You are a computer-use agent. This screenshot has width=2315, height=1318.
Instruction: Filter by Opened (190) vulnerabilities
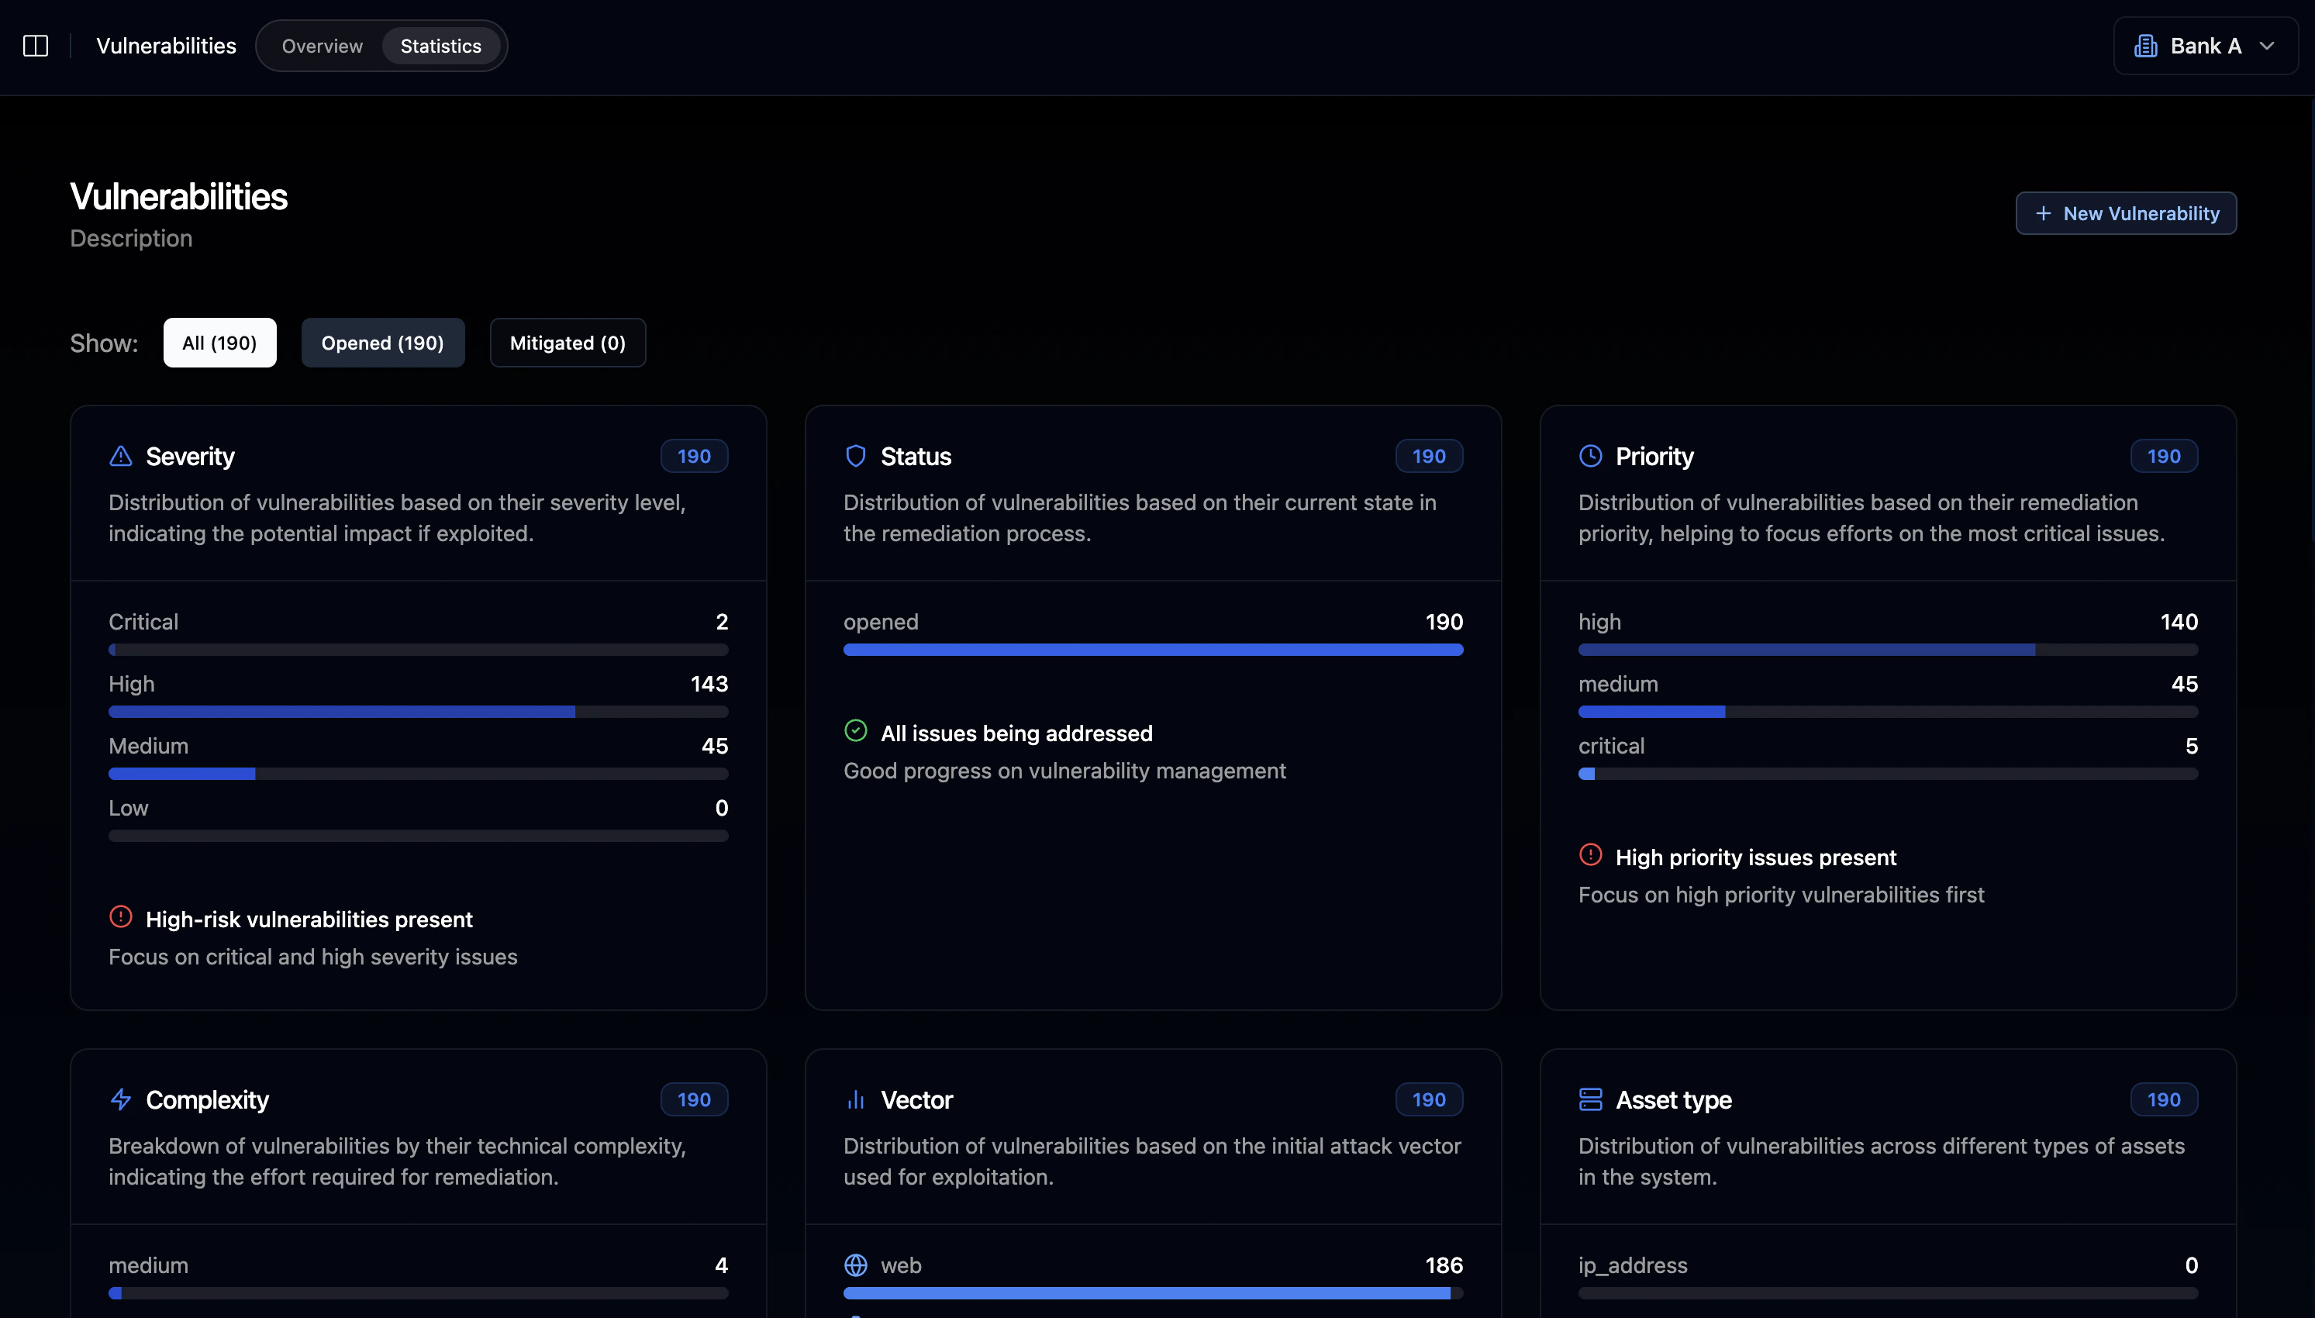coord(382,343)
